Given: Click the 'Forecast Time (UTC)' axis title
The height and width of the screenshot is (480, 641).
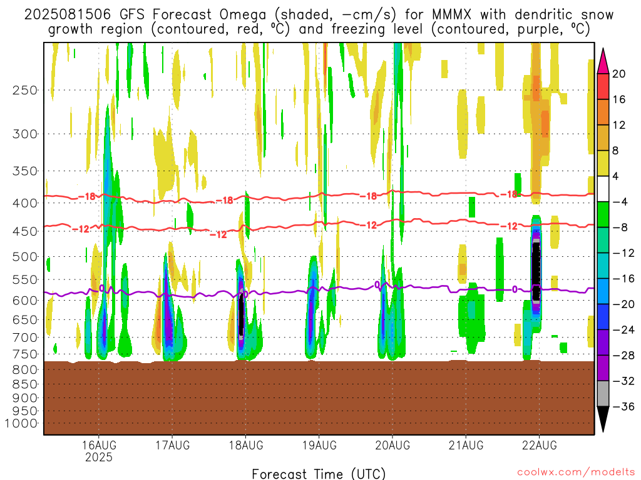Looking at the screenshot, I should [x=319, y=474].
